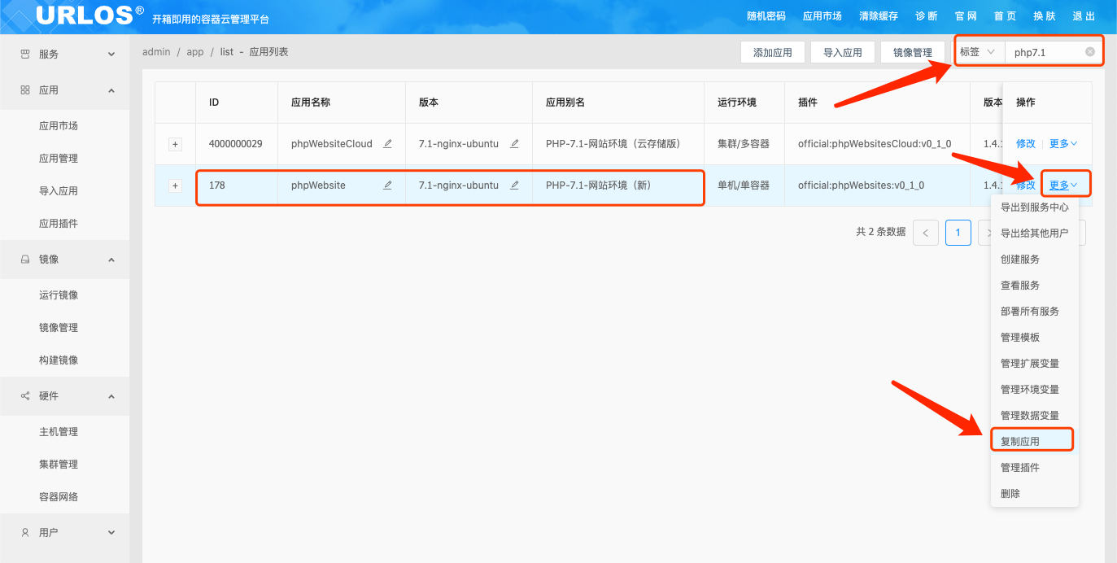Edit the phpWebsiteCloud name with pencil icon
1117x563 pixels.
[386, 144]
